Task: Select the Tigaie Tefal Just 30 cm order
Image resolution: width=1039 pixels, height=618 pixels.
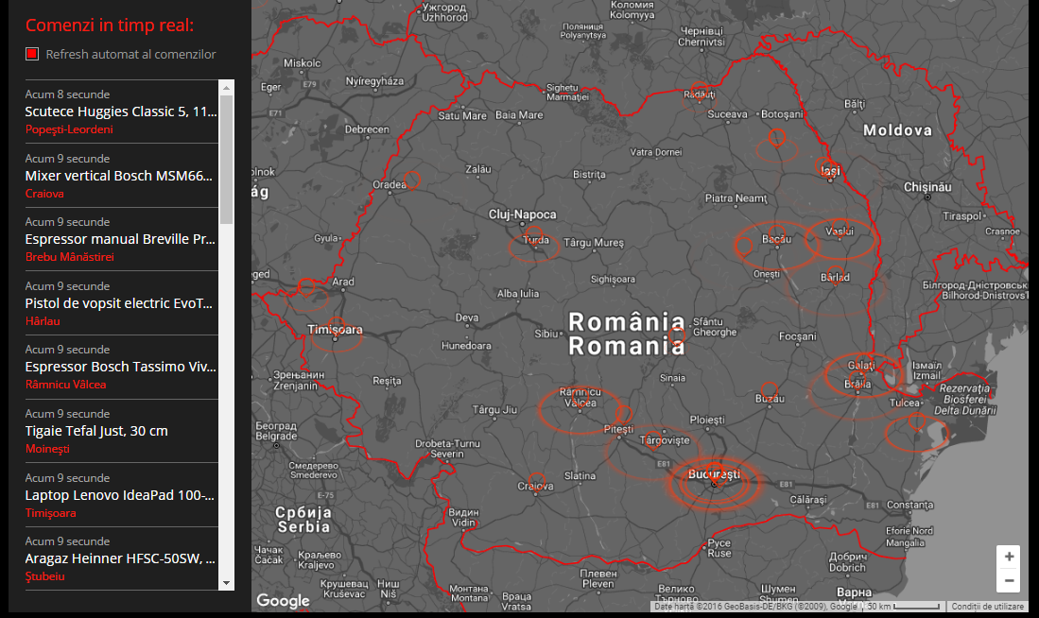Action: [121, 431]
